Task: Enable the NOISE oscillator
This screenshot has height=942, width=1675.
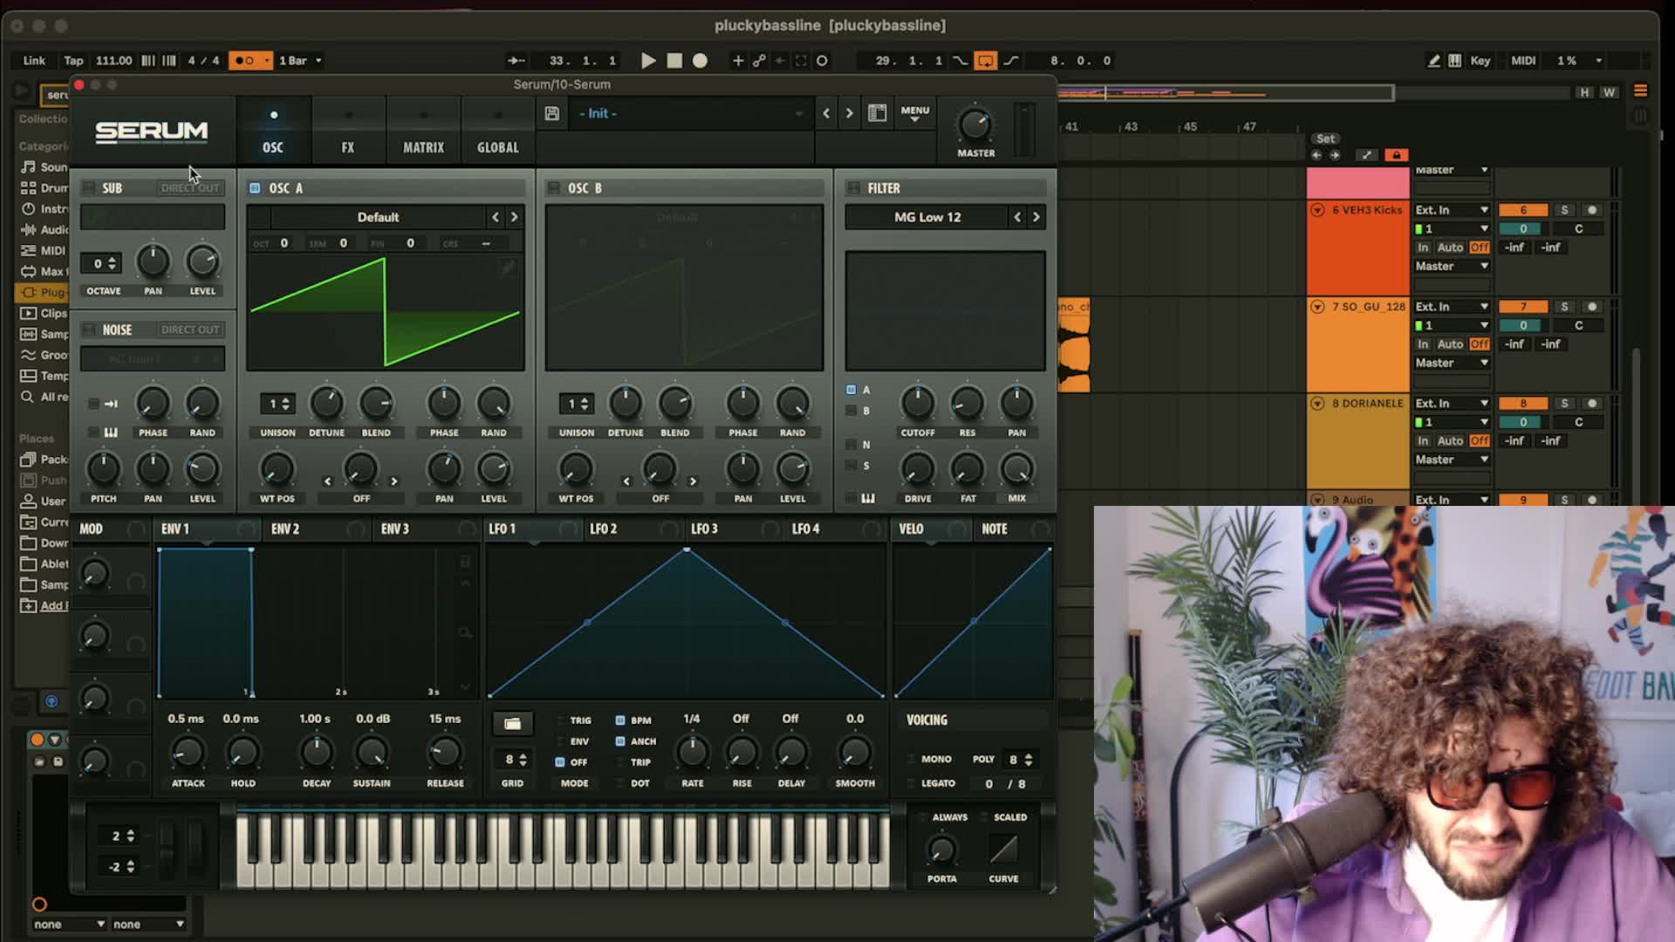Action: pyautogui.click(x=88, y=329)
